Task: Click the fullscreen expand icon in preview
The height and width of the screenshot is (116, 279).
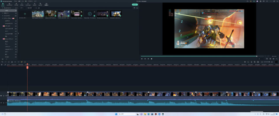Action: (277, 59)
